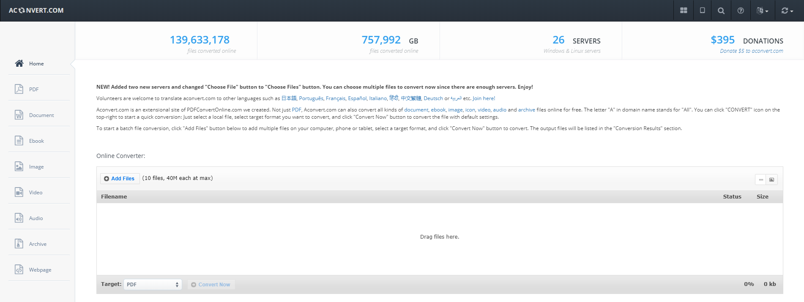Open the Japanese 日本語 language link

click(289, 98)
